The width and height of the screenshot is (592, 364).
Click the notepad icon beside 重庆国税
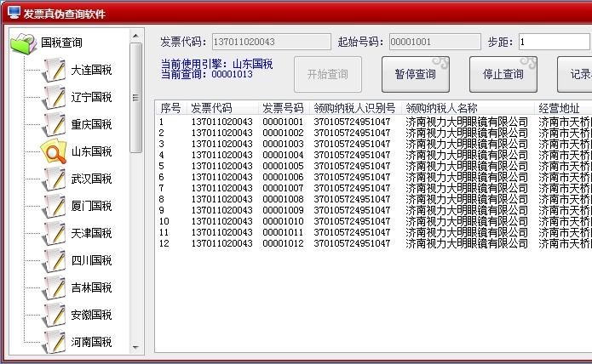pos(54,124)
